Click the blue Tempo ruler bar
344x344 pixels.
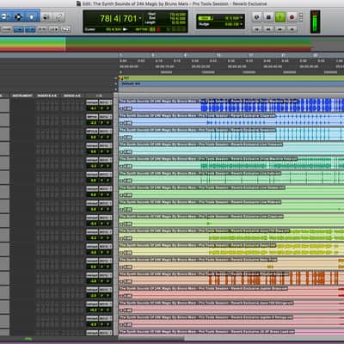[231, 83]
